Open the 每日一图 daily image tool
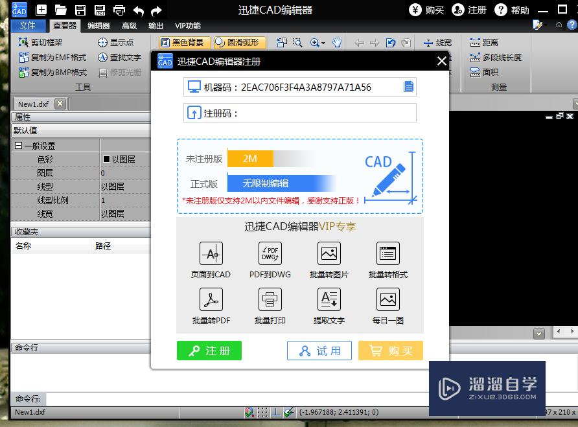This screenshot has height=427, width=578. (x=388, y=300)
